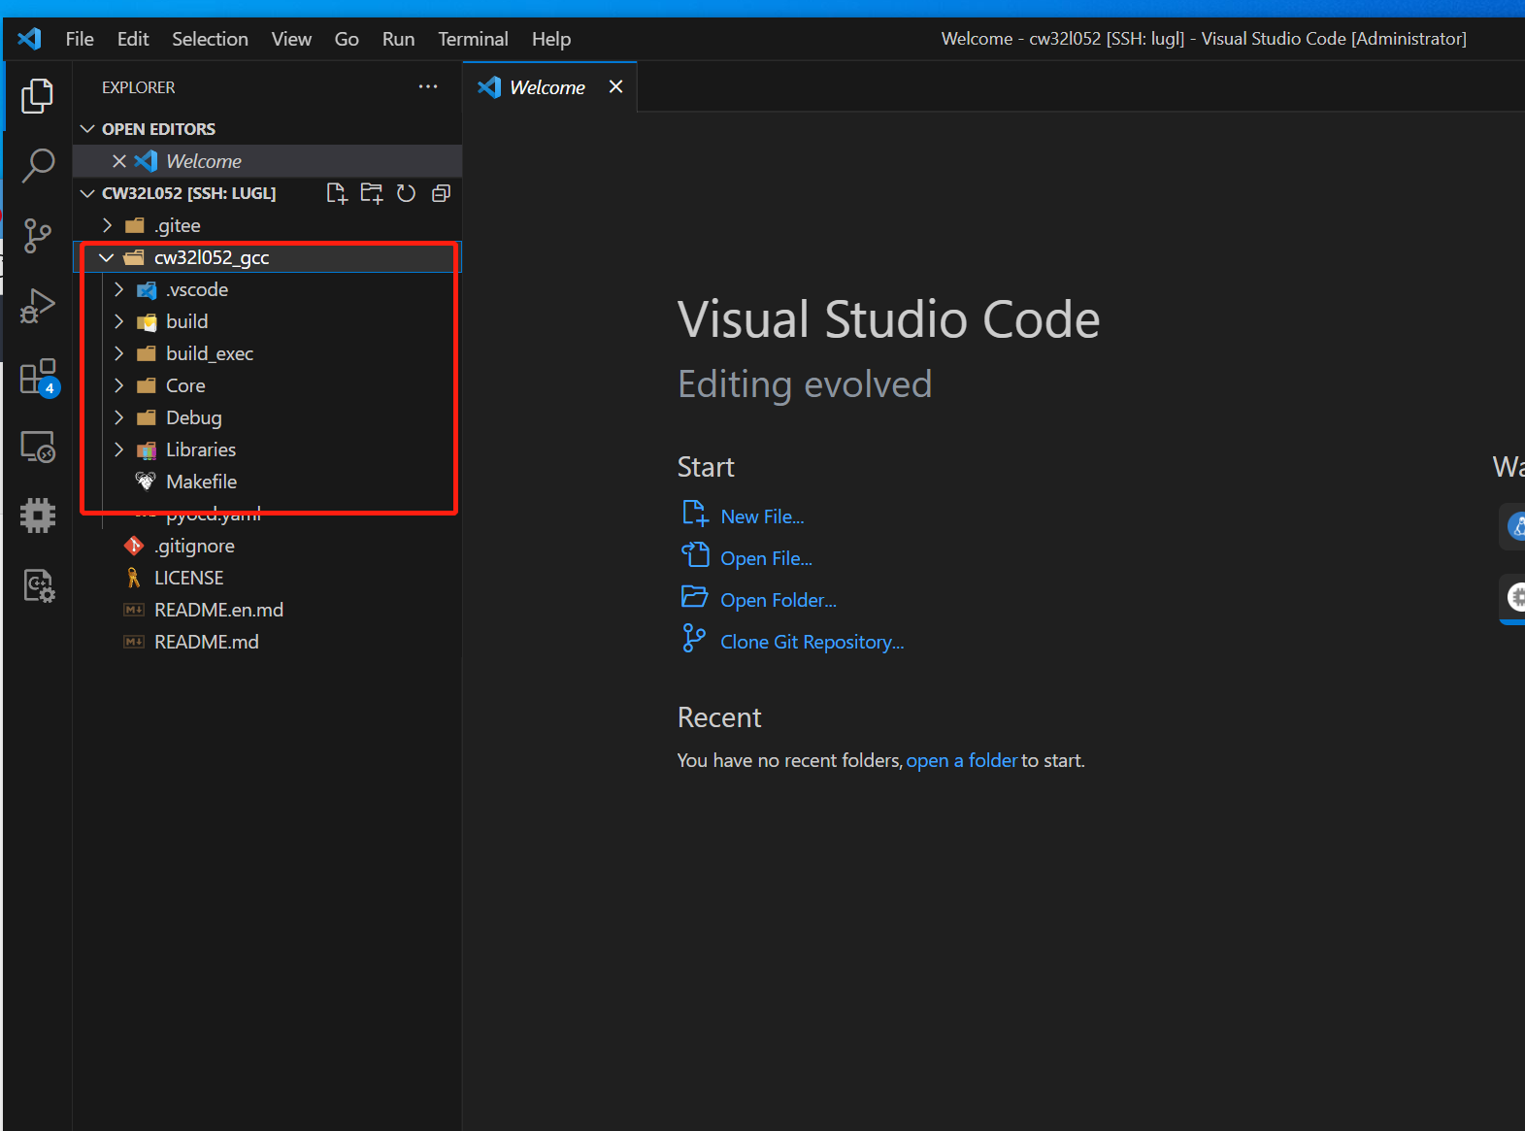Click the Clone Git Repository link
The width and height of the screenshot is (1525, 1131).
tap(812, 642)
